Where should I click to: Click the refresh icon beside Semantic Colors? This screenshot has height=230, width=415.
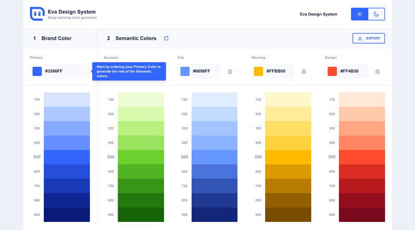click(x=167, y=39)
